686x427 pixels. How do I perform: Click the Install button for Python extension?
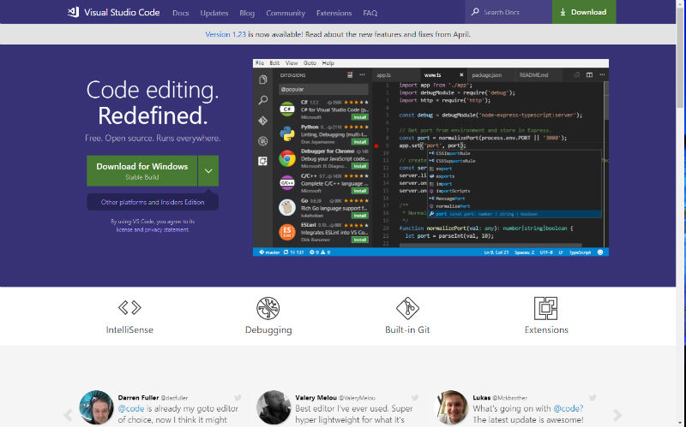(x=359, y=142)
